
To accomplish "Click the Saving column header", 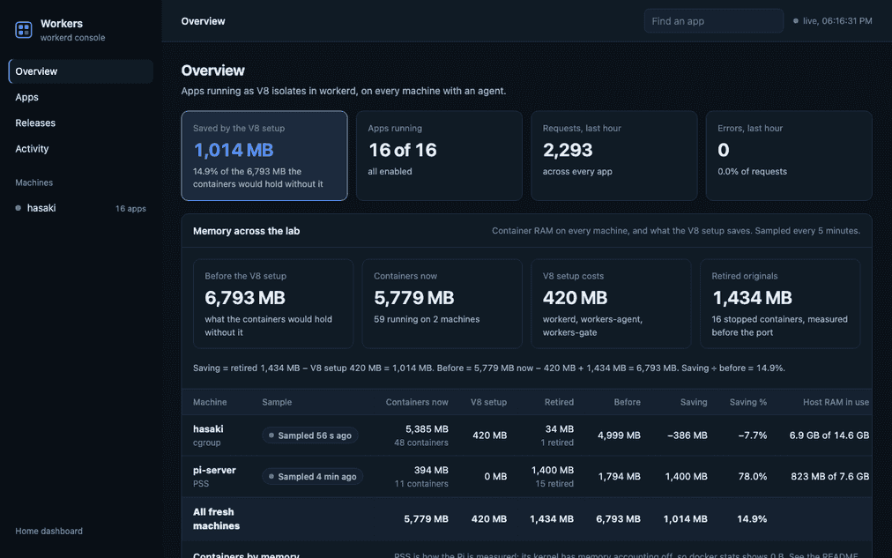I will (x=694, y=402).
